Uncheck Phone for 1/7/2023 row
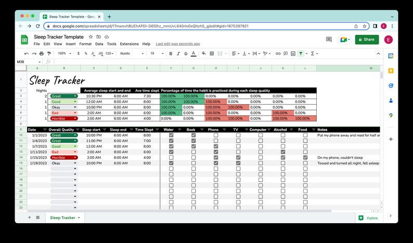 [216, 146]
